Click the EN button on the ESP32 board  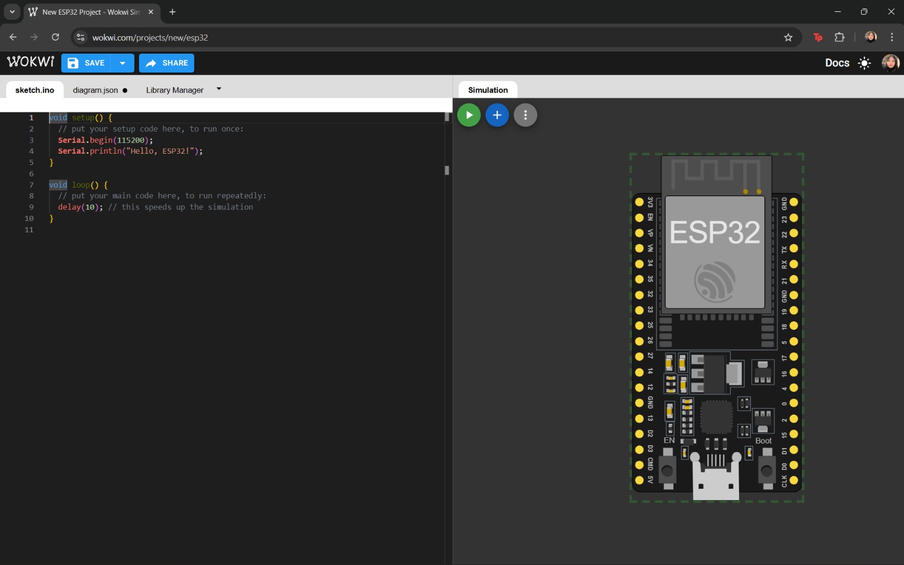(x=668, y=469)
